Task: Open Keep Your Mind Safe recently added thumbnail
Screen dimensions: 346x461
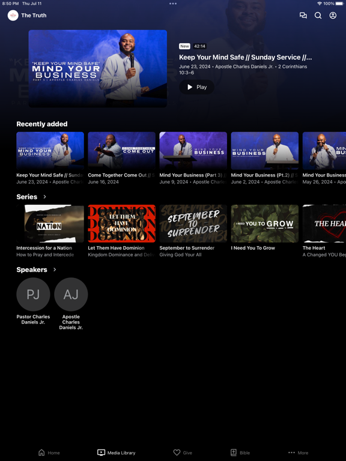Action: [x=50, y=151]
